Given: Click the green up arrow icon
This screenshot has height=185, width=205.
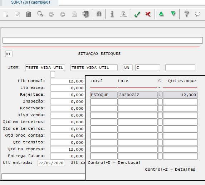Looking at the screenshot, I should pos(161,14).
